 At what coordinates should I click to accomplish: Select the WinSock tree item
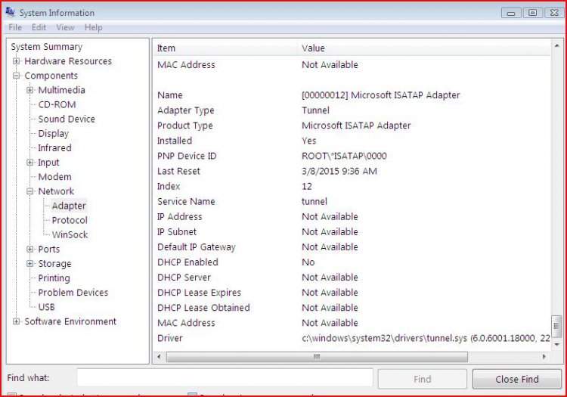(x=70, y=234)
